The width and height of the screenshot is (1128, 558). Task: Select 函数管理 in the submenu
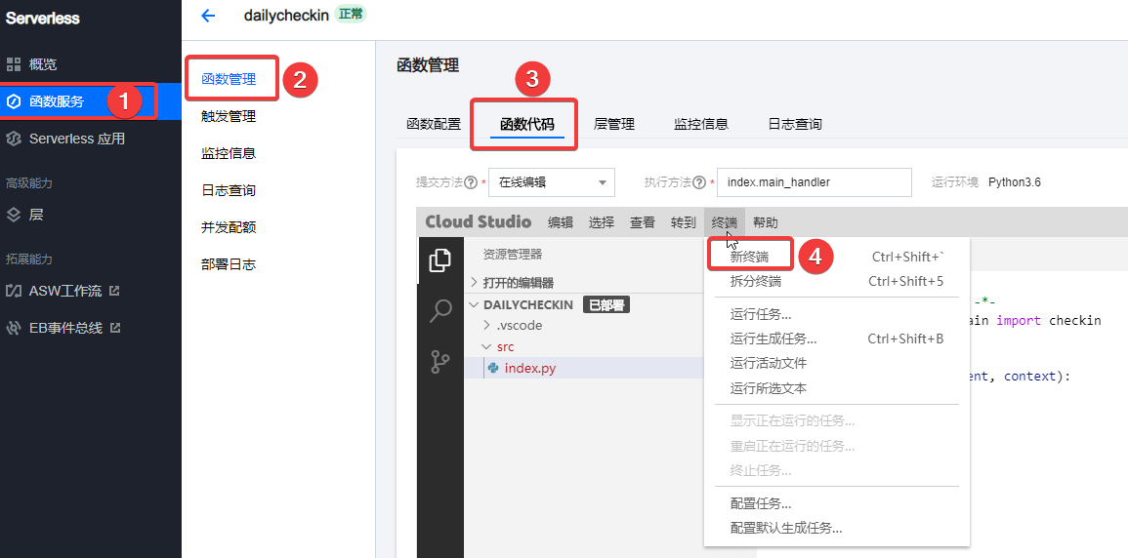pyautogui.click(x=230, y=79)
